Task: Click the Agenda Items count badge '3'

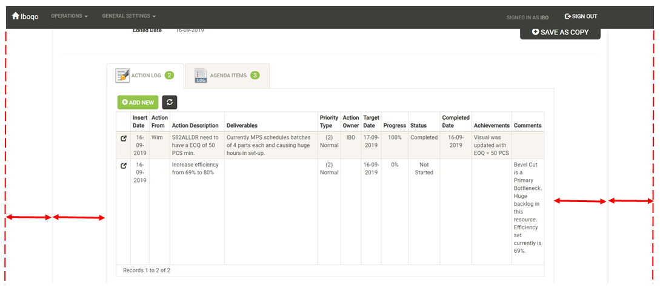Action: point(255,76)
